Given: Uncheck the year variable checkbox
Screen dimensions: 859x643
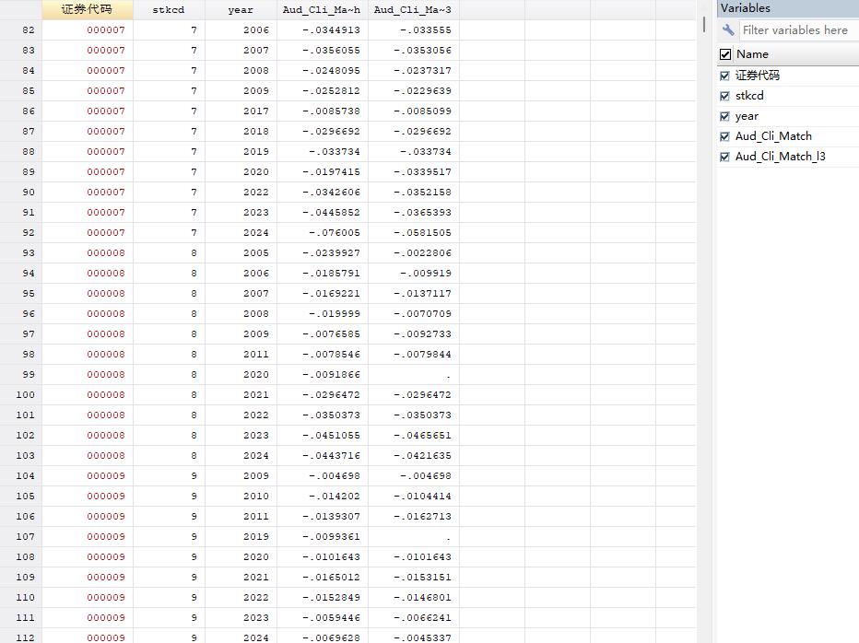Looking at the screenshot, I should point(724,116).
